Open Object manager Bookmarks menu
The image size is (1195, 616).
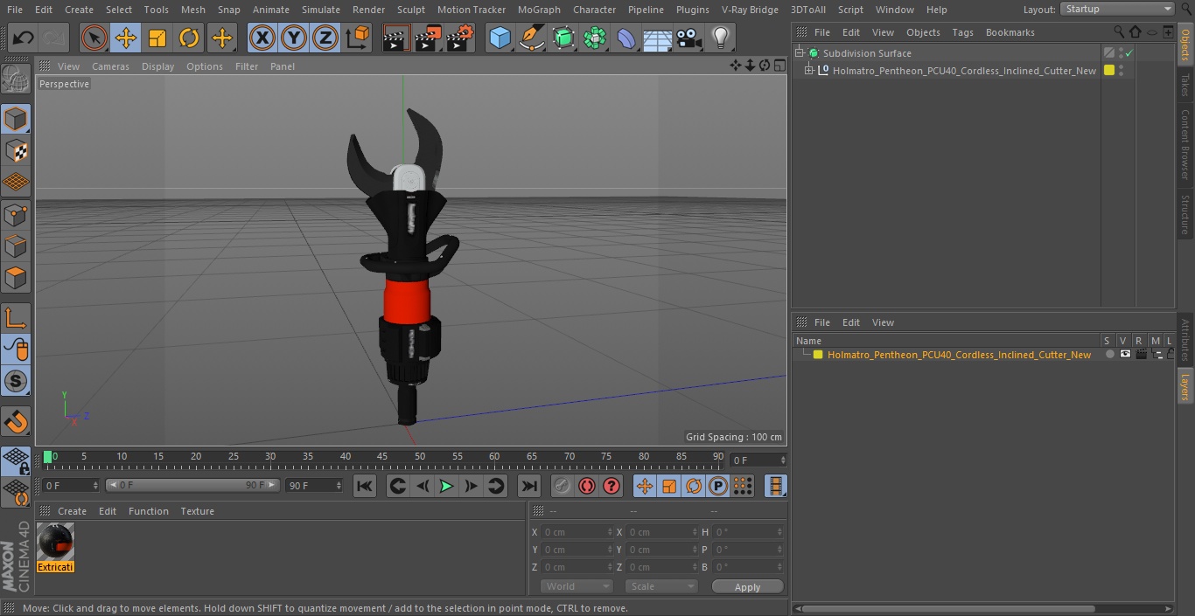point(1010,32)
